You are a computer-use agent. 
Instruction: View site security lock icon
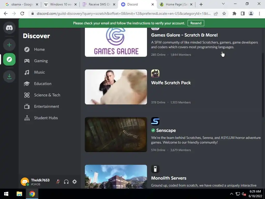pyautogui.click(x=33, y=13)
